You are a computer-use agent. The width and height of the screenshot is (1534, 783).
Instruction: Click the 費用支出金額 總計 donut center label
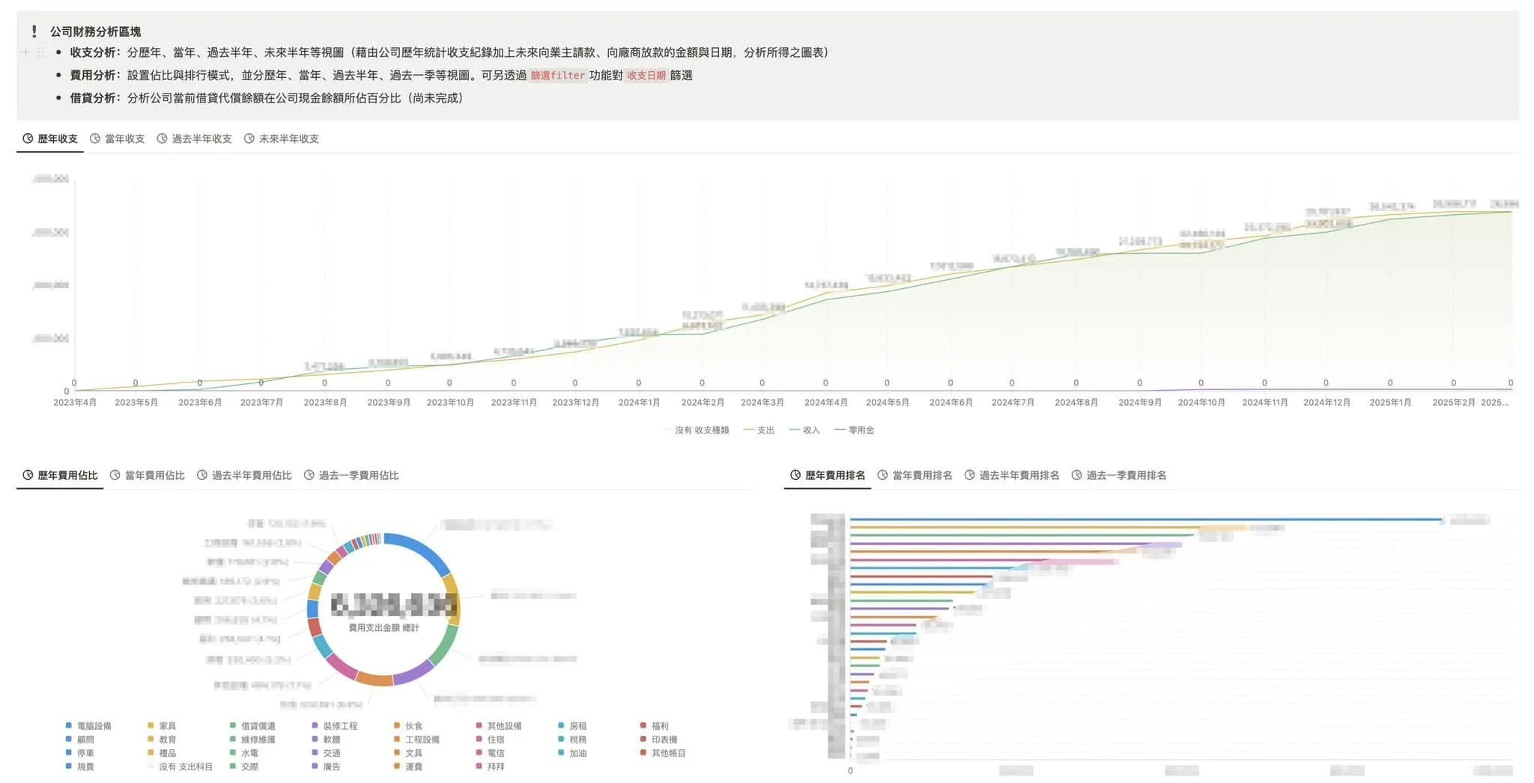tap(383, 628)
